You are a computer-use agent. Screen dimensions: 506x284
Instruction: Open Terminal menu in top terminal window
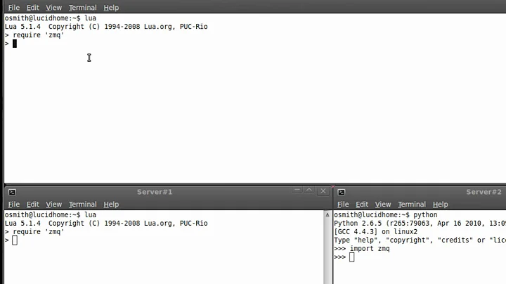83,8
